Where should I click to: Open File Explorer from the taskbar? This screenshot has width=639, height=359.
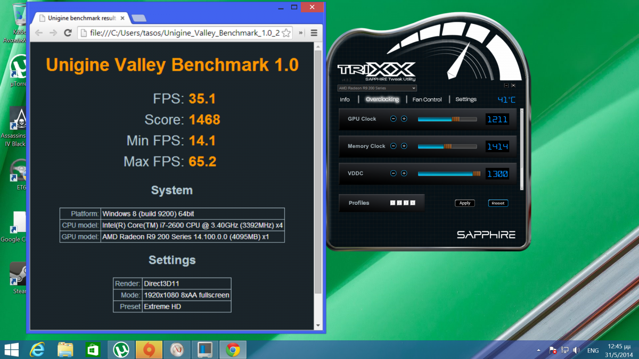65,350
